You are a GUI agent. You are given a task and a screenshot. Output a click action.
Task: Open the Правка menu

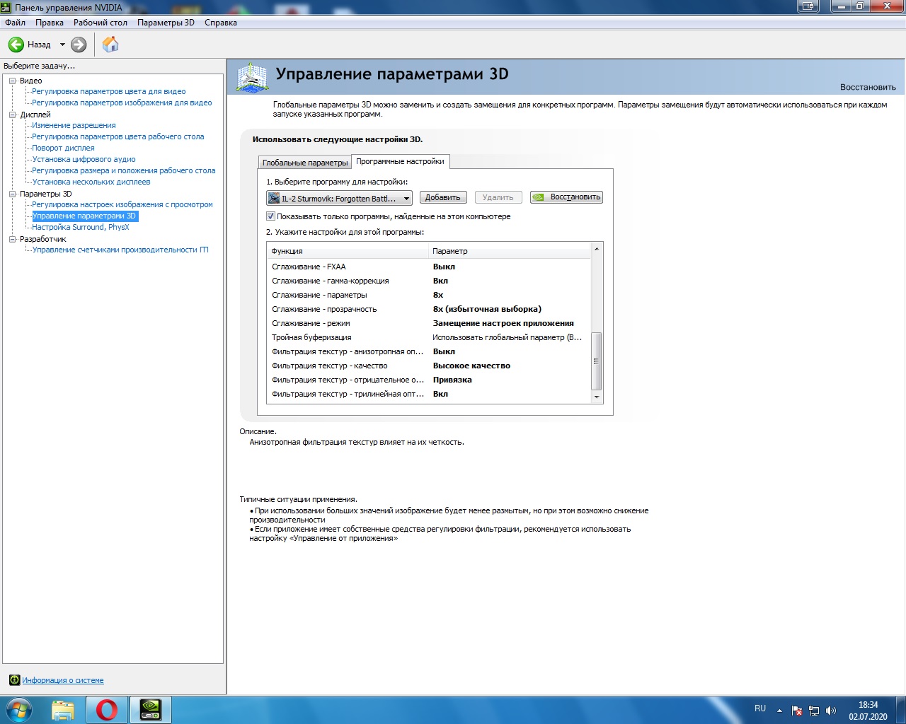click(x=50, y=23)
